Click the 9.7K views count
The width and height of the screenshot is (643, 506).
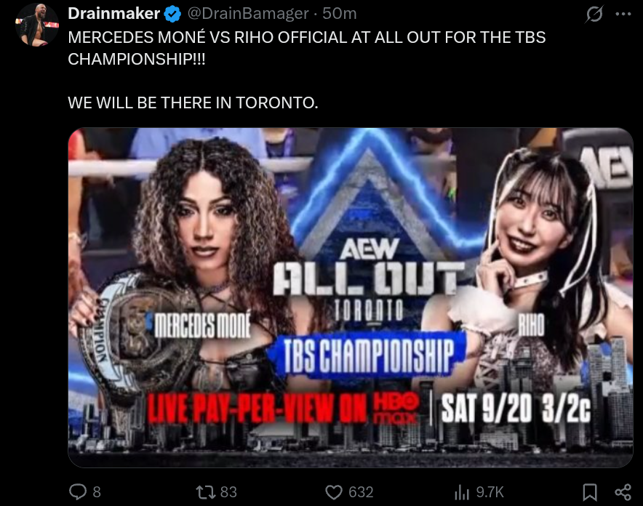490,492
